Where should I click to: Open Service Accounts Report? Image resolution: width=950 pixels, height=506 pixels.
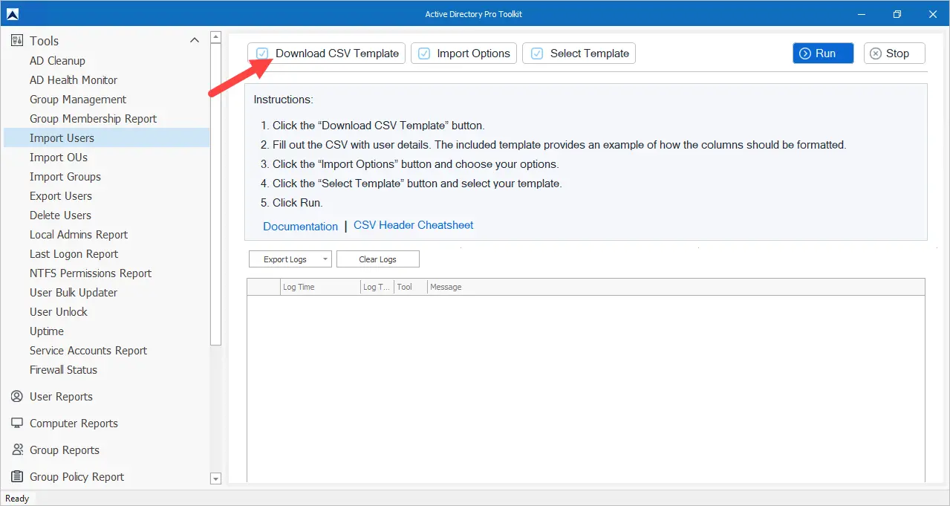88,351
